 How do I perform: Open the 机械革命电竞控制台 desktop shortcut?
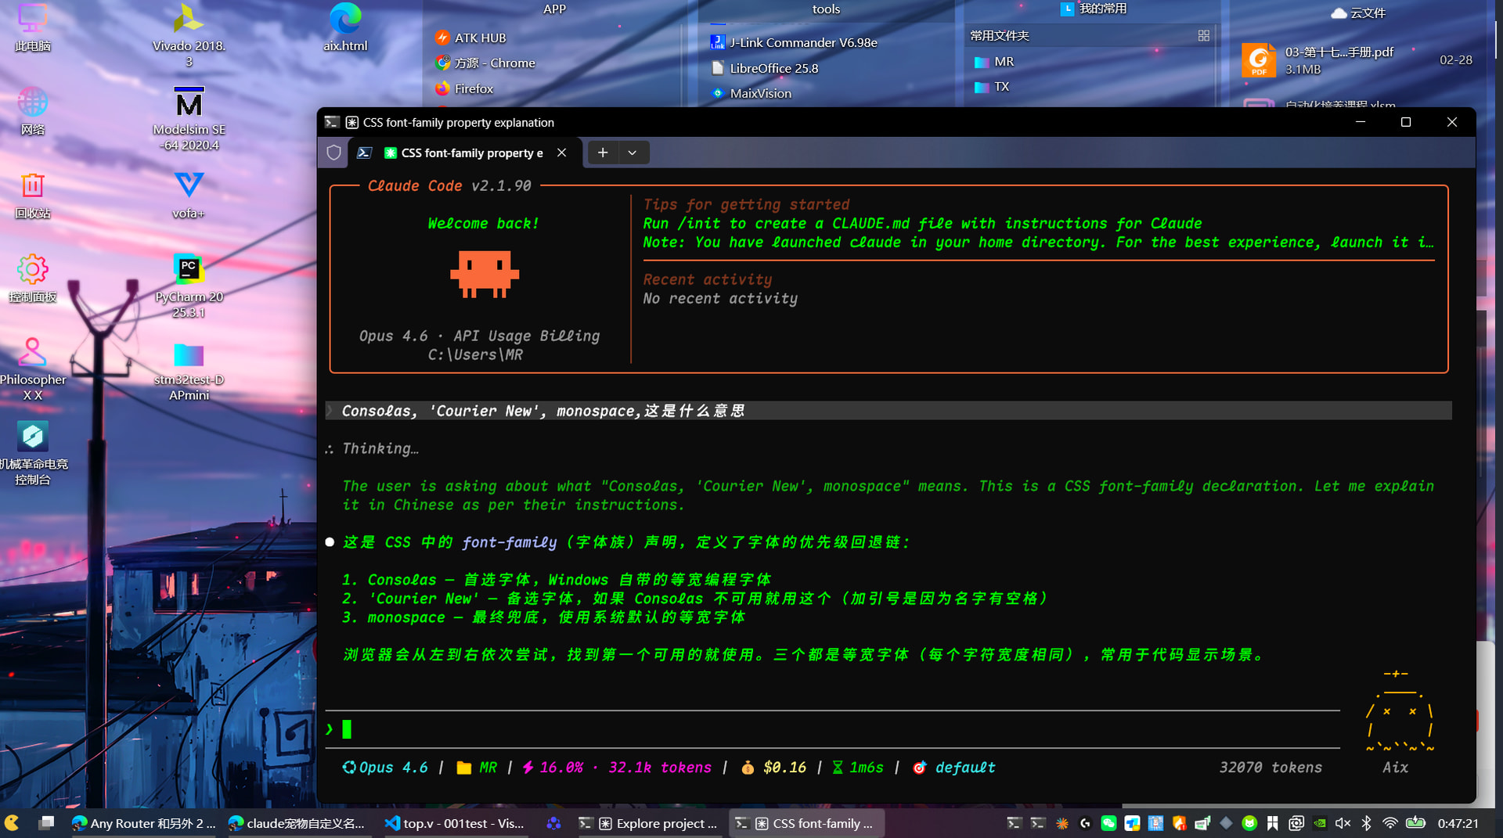tap(32, 453)
